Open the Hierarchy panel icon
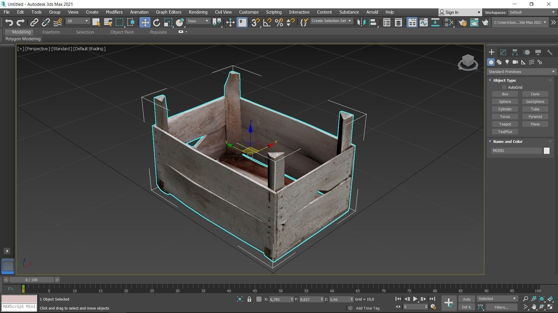The width and height of the screenshot is (558, 313). pyautogui.click(x=515, y=52)
